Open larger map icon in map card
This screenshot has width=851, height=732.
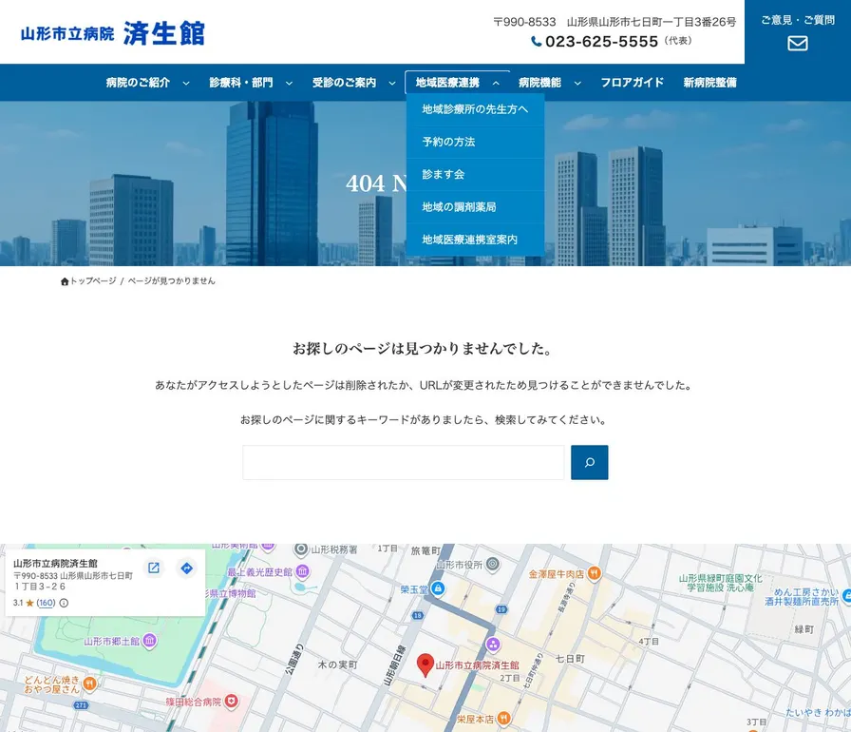(154, 568)
